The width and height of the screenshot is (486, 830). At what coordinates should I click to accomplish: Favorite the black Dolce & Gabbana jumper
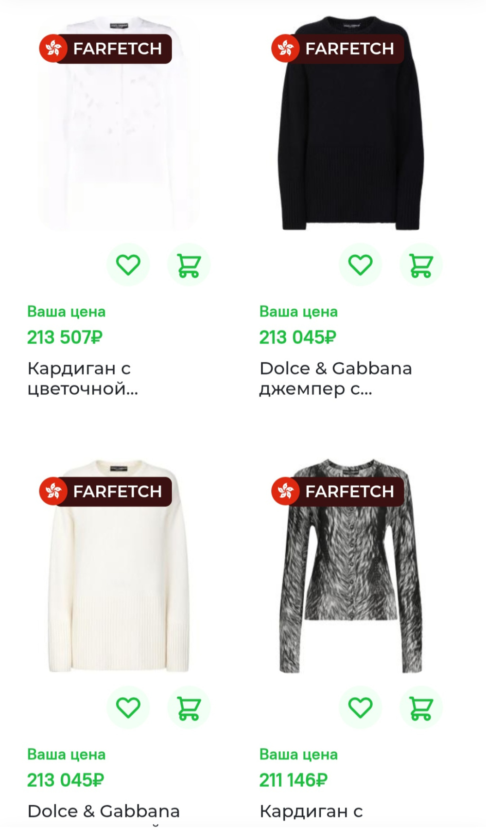point(360,264)
